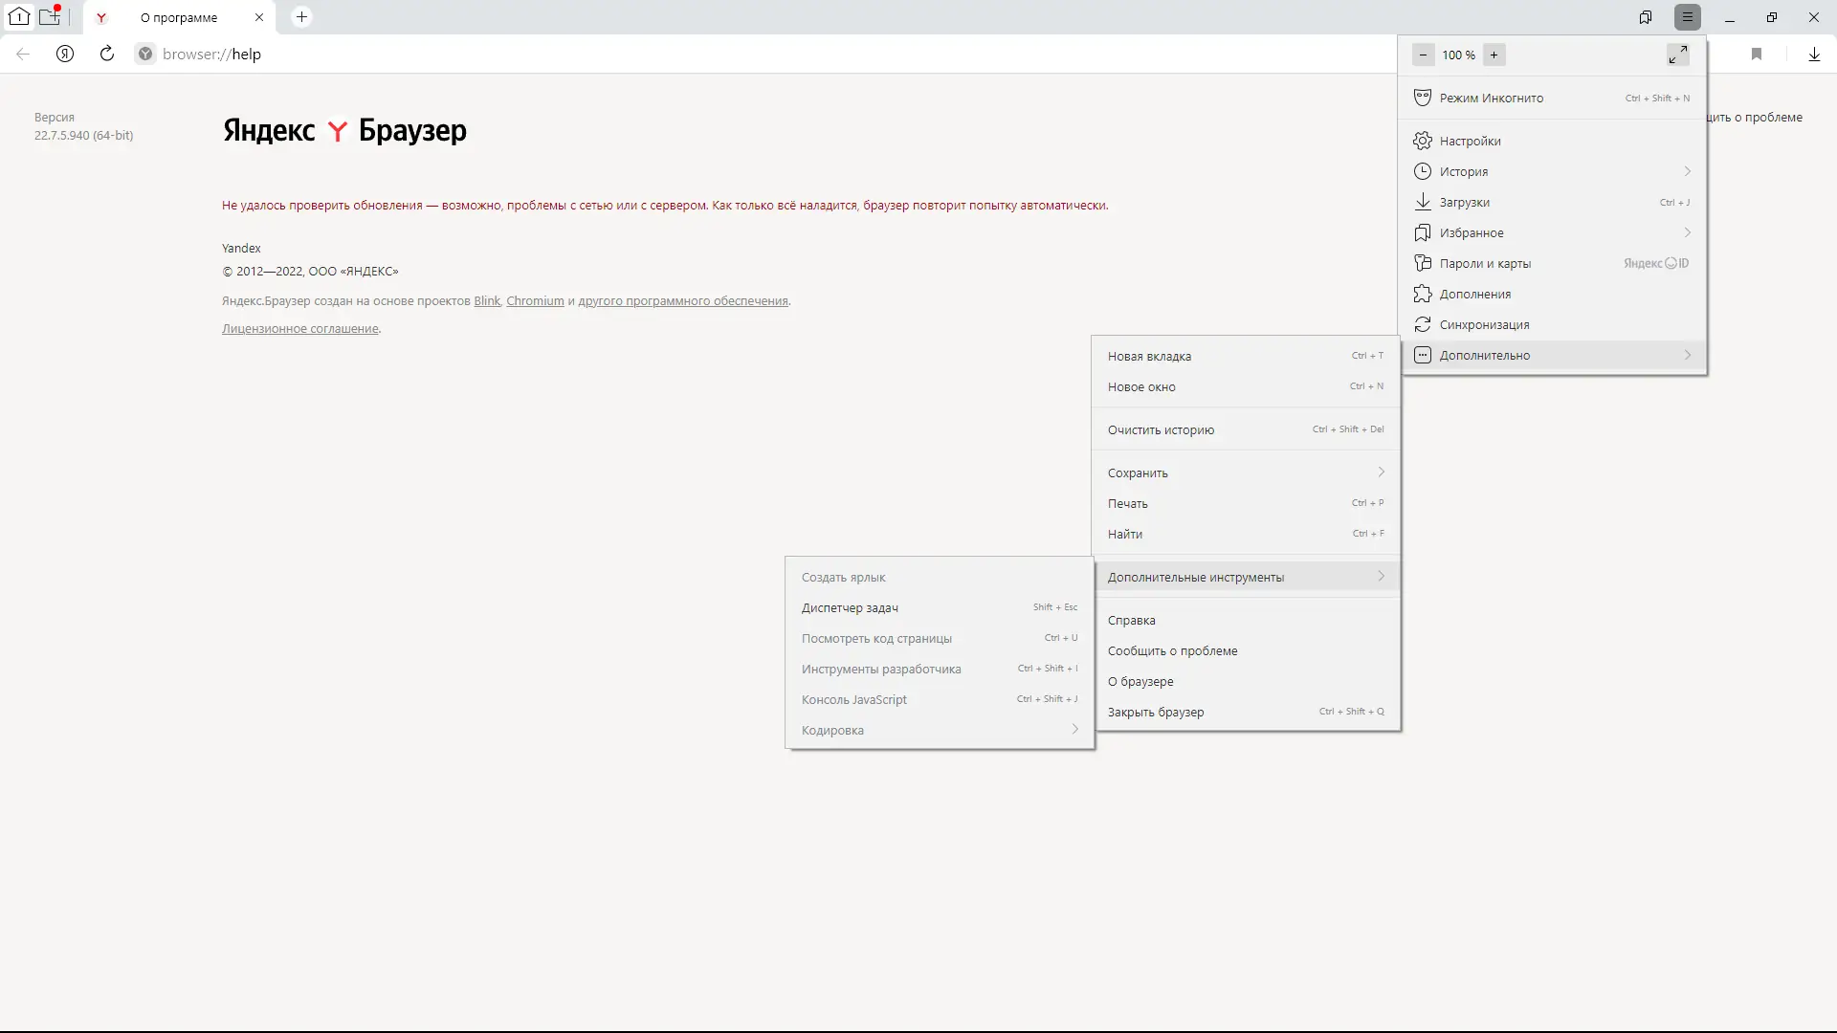Click the Synchronization arrows icon
The image size is (1837, 1033).
click(1423, 324)
